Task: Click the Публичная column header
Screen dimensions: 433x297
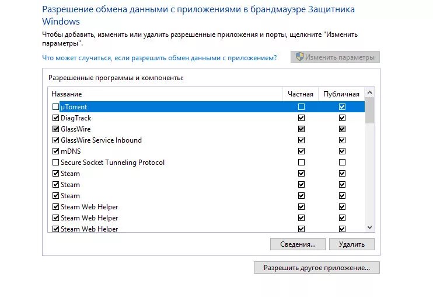Action: (x=341, y=94)
